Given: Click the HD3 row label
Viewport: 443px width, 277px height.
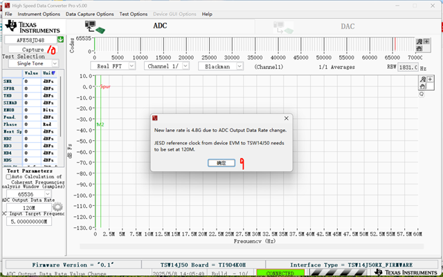Looking at the screenshot, I should click(x=8, y=146).
